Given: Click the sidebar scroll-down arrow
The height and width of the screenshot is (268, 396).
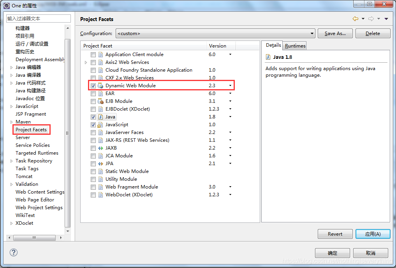Looking at the screenshot, I should pos(68,231).
